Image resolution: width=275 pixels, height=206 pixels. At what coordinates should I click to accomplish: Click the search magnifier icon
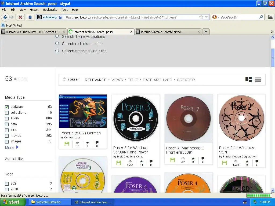coord(261,17)
